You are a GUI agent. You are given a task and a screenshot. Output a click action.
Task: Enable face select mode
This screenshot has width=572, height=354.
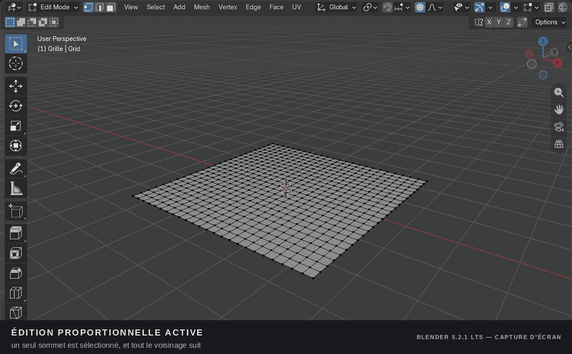click(111, 7)
